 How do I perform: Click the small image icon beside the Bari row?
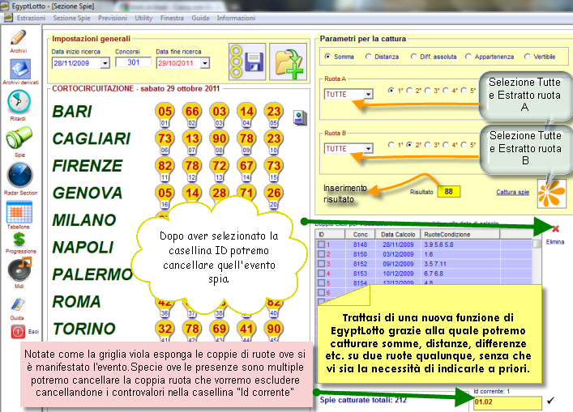300,118
